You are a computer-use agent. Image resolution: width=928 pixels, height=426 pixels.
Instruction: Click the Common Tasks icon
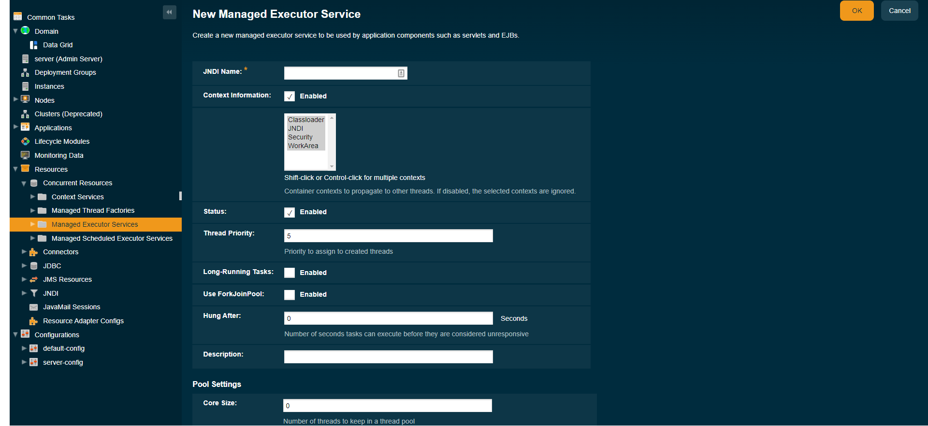(x=18, y=17)
